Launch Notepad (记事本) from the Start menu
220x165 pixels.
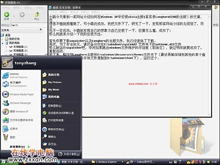[21, 128]
